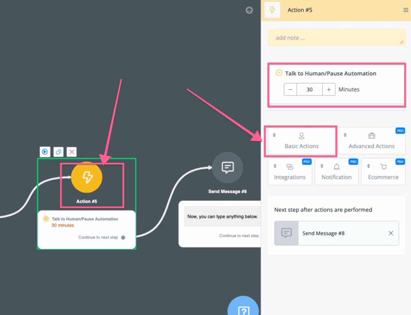Expand the Basic Actions section
411x315 pixels.
pos(301,141)
